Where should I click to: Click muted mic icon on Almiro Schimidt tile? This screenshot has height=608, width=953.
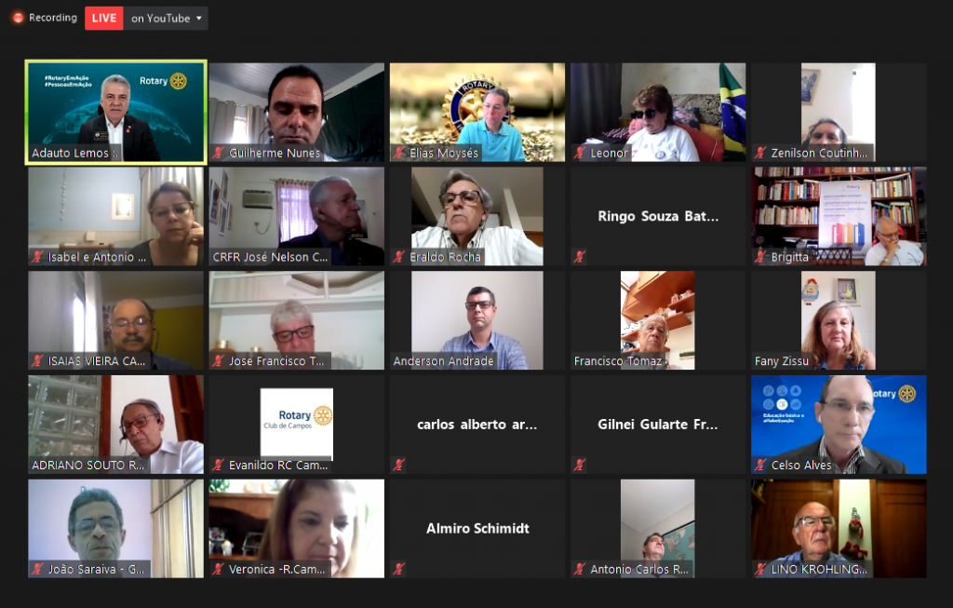pyautogui.click(x=399, y=569)
